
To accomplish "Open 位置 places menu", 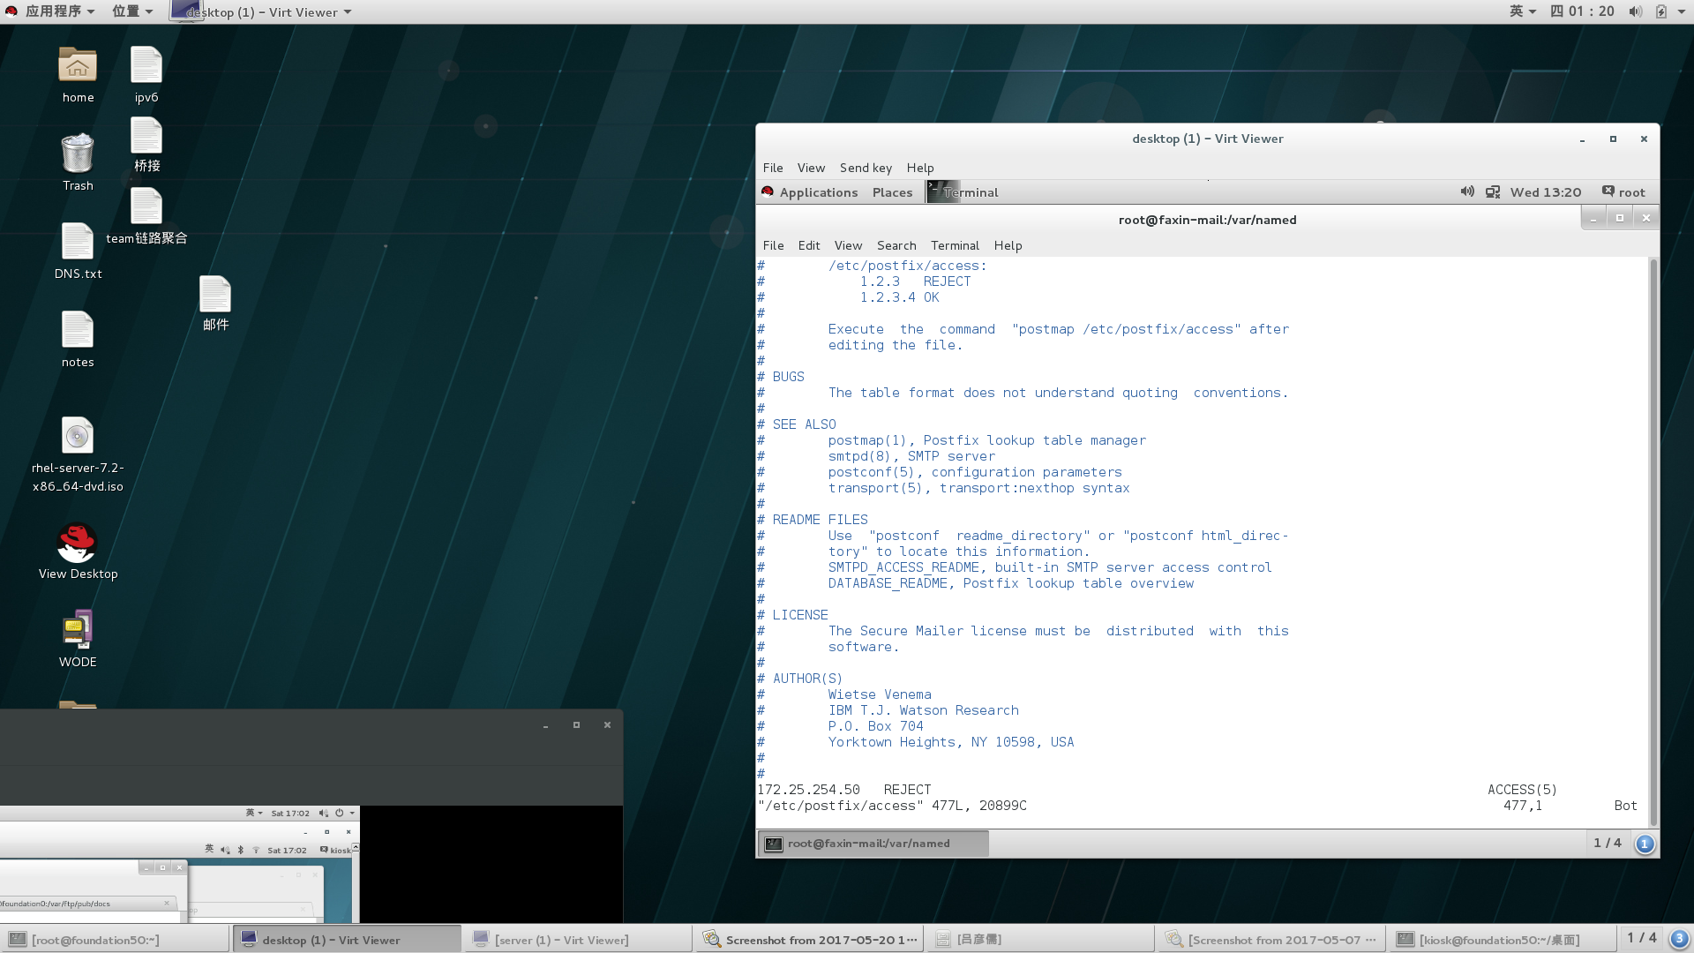I will coord(132,11).
